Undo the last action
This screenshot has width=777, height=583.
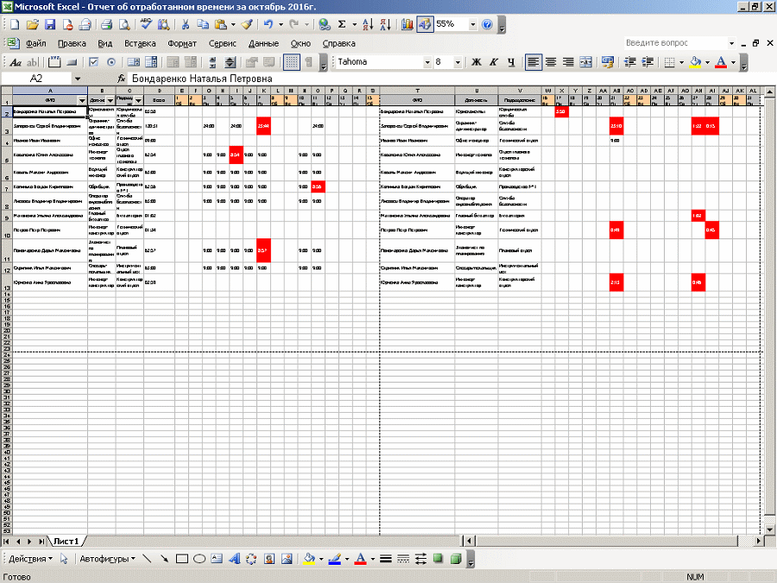click(268, 24)
